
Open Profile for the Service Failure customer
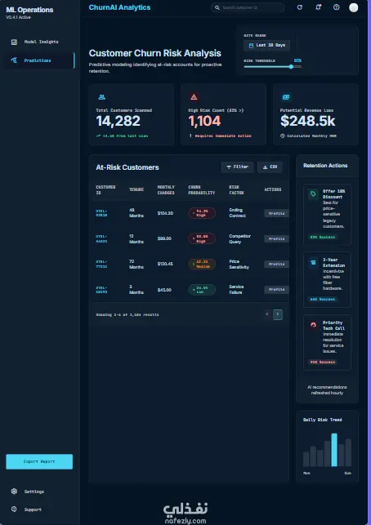276,290
